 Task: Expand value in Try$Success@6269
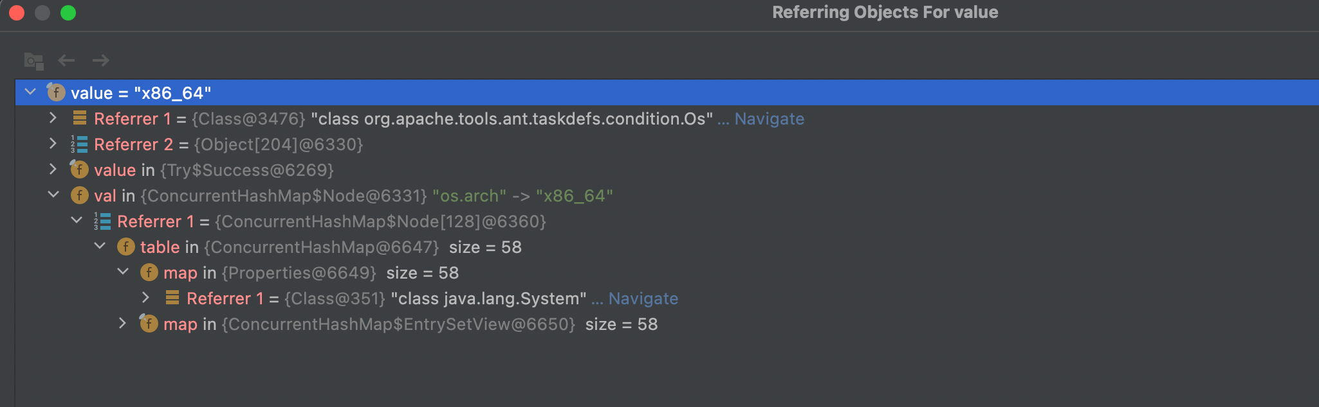(x=53, y=169)
